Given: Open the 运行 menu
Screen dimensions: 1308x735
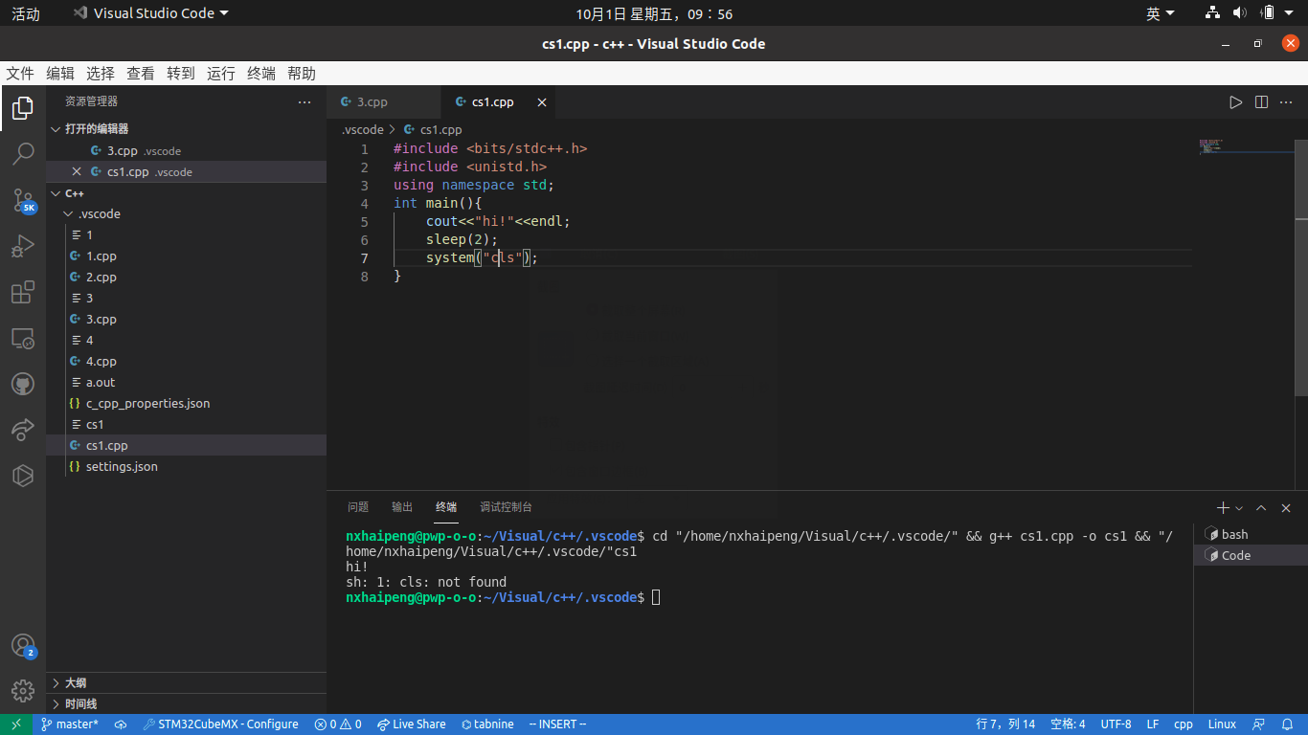Looking at the screenshot, I should pos(221,74).
